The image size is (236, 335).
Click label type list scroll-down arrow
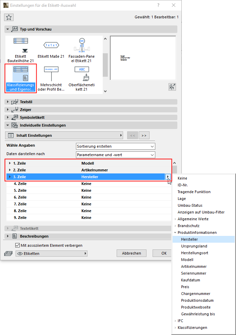105,91
